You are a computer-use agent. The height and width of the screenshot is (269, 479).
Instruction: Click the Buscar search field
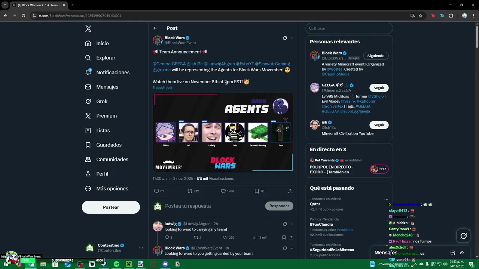pyautogui.click(x=349, y=28)
